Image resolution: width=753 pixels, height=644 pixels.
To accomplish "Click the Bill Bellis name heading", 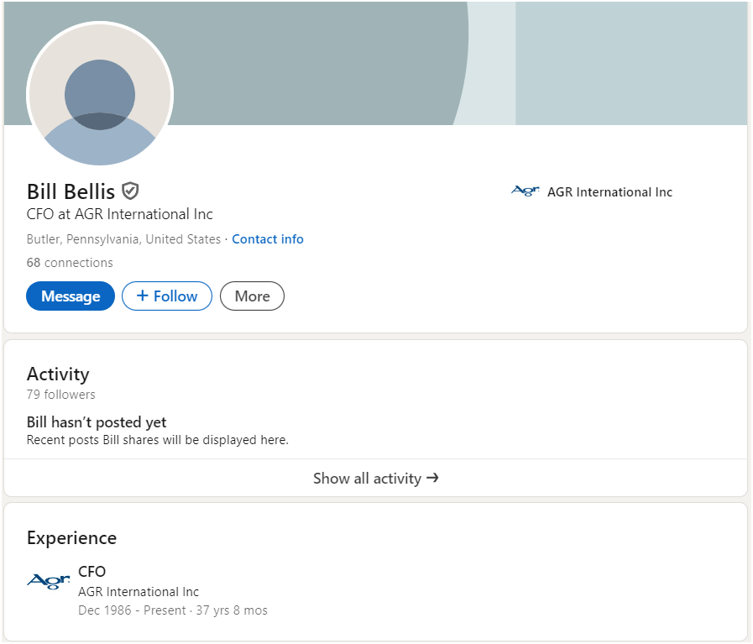I will (x=71, y=191).
